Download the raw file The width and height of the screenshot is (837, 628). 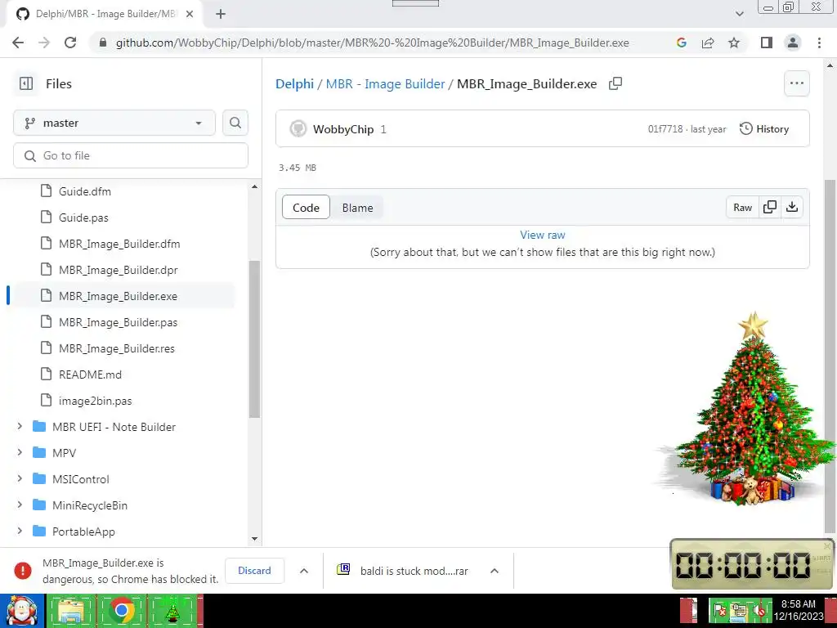point(792,207)
